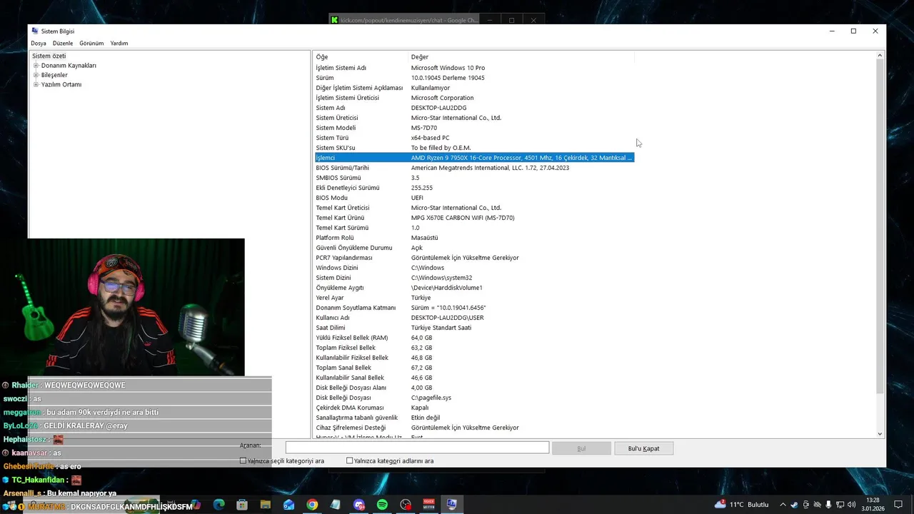
Task: Select the 'İşletim Sistemi Adı' row
Action: [x=474, y=68]
